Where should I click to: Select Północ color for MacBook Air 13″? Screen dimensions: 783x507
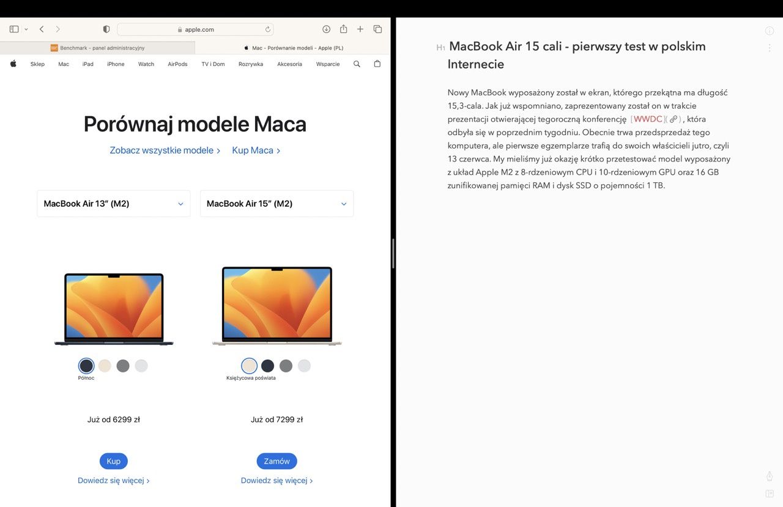(86, 366)
